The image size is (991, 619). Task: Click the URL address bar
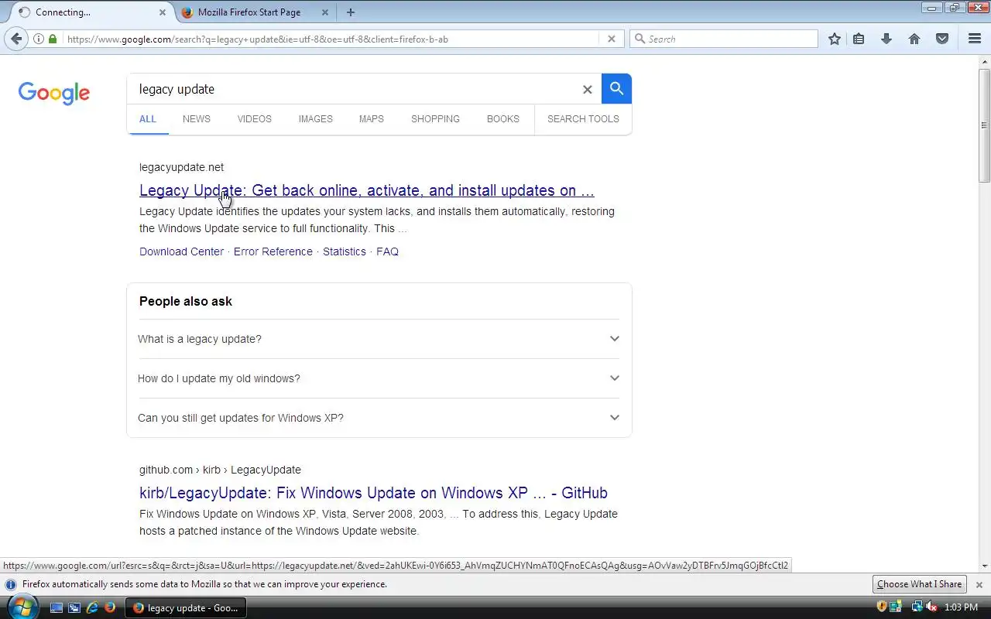[331, 39]
